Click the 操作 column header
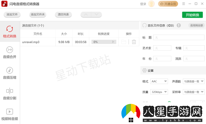The width and height of the screenshot is (206, 124). [129, 34]
